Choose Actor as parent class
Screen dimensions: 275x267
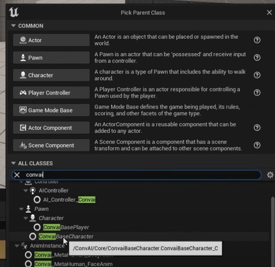click(x=51, y=40)
